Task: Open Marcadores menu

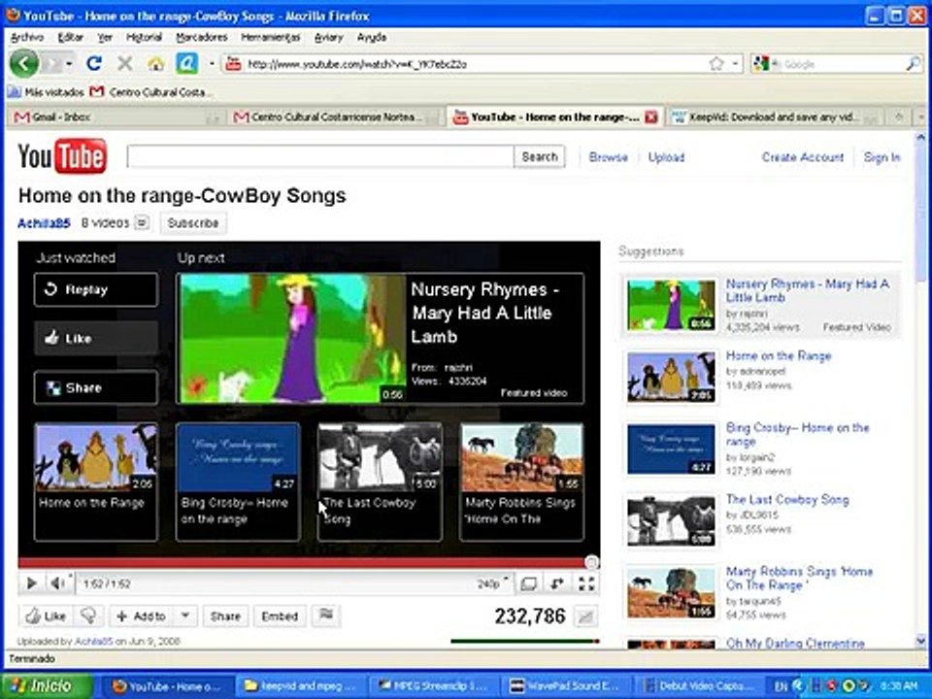Action: click(x=202, y=37)
